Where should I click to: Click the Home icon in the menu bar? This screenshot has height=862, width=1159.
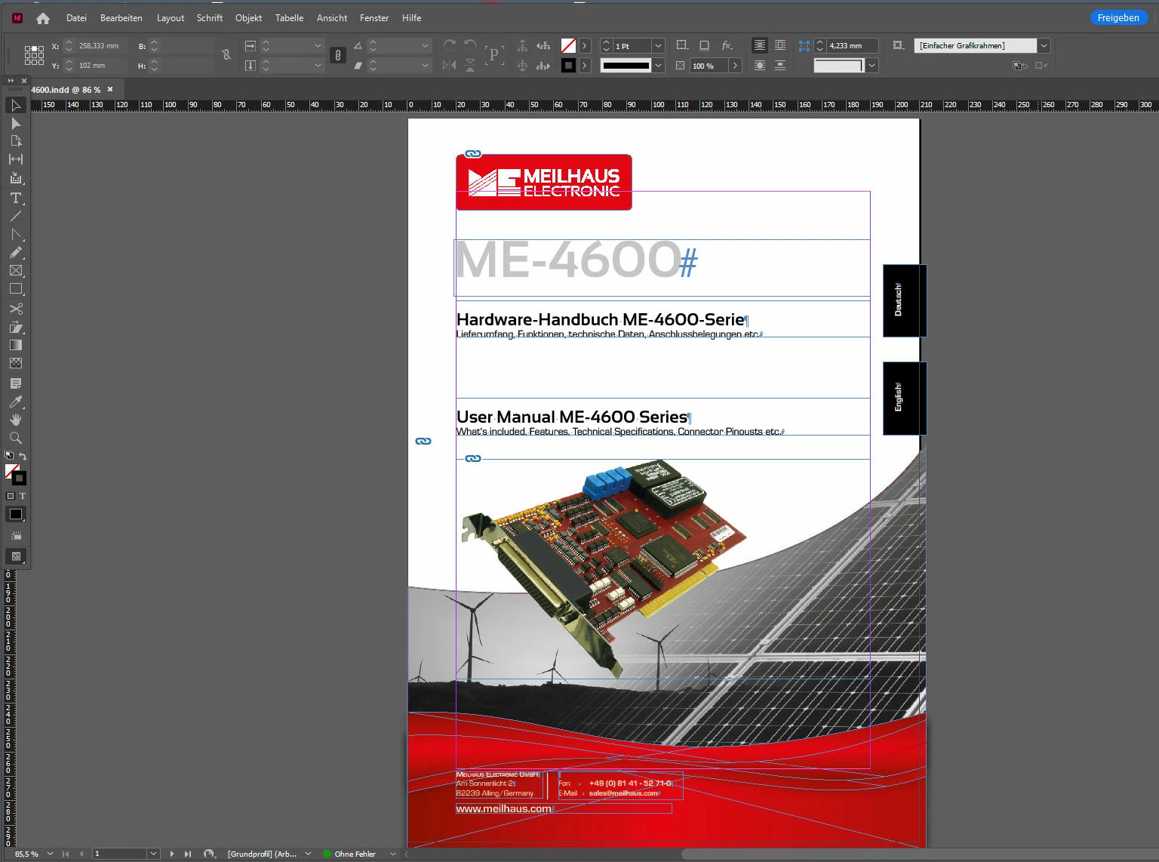pos(43,18)
